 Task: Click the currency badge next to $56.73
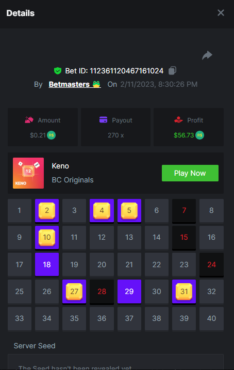(x=199, y=135)
